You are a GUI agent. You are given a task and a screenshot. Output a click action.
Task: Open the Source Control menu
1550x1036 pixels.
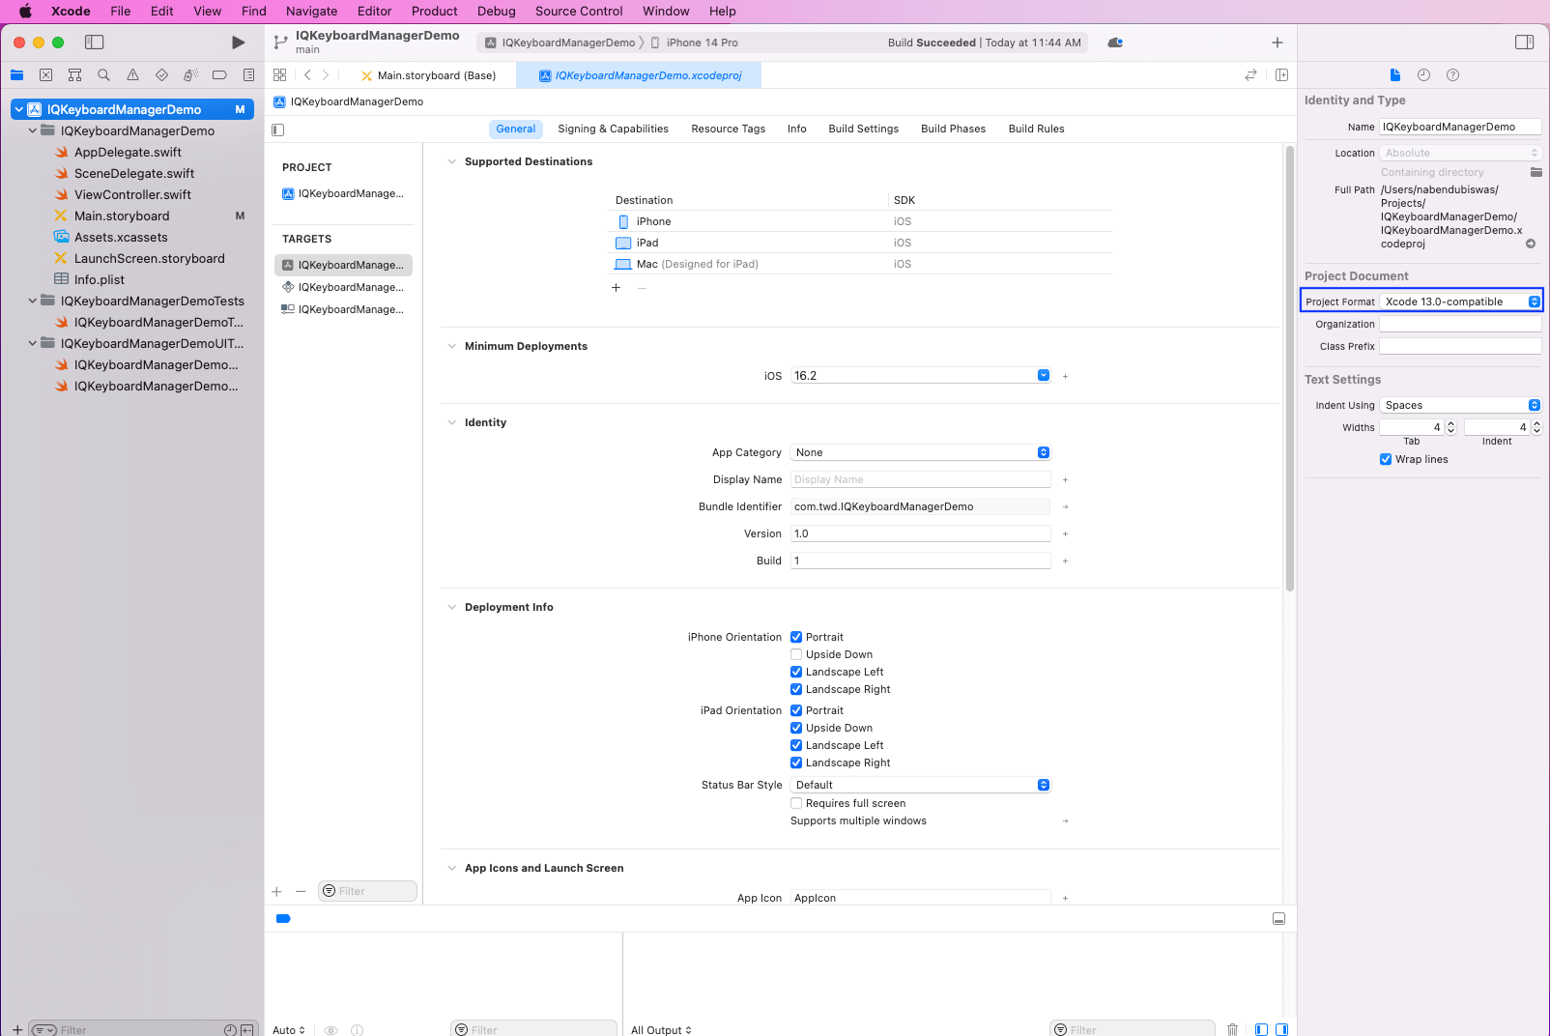pos(578,11)
